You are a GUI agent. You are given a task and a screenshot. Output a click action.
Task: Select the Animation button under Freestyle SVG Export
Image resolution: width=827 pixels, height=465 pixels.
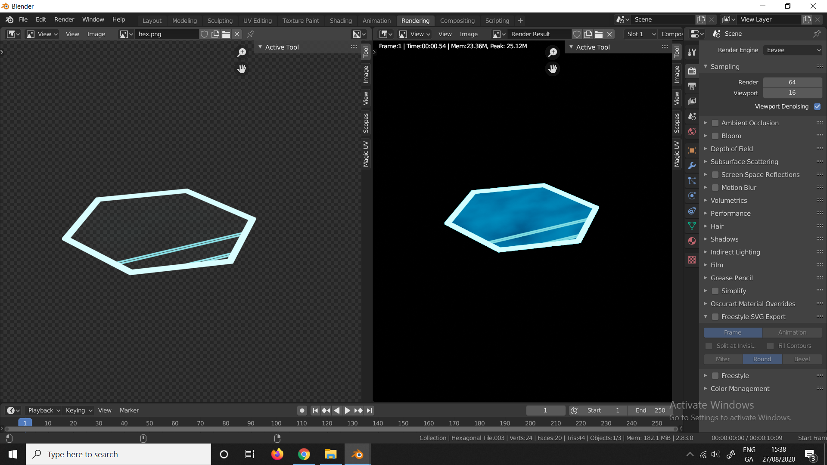click(x=792, y=332)
